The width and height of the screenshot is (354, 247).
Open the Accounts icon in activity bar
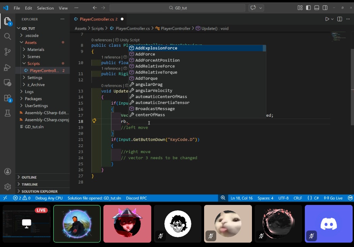7,172
